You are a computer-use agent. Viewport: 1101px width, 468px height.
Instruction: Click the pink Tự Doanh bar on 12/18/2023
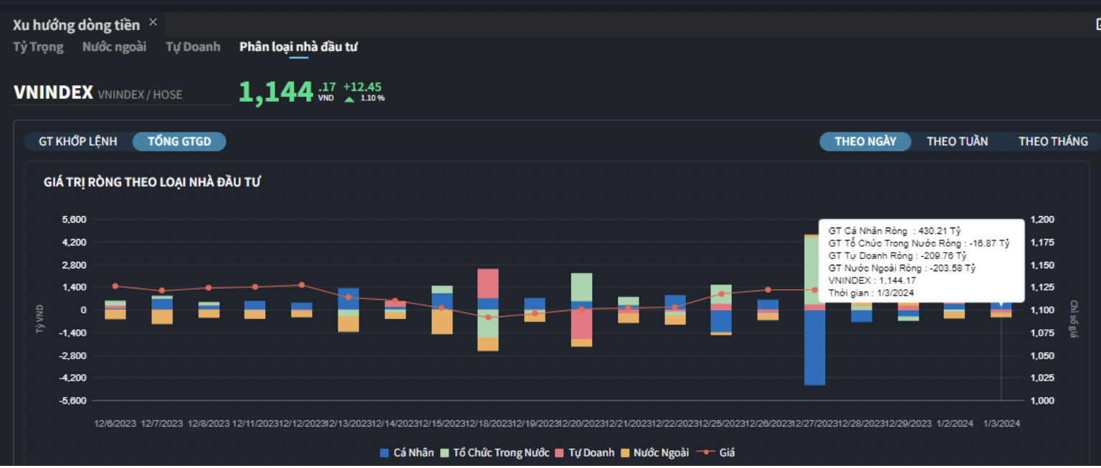click(x=488, y=283)
